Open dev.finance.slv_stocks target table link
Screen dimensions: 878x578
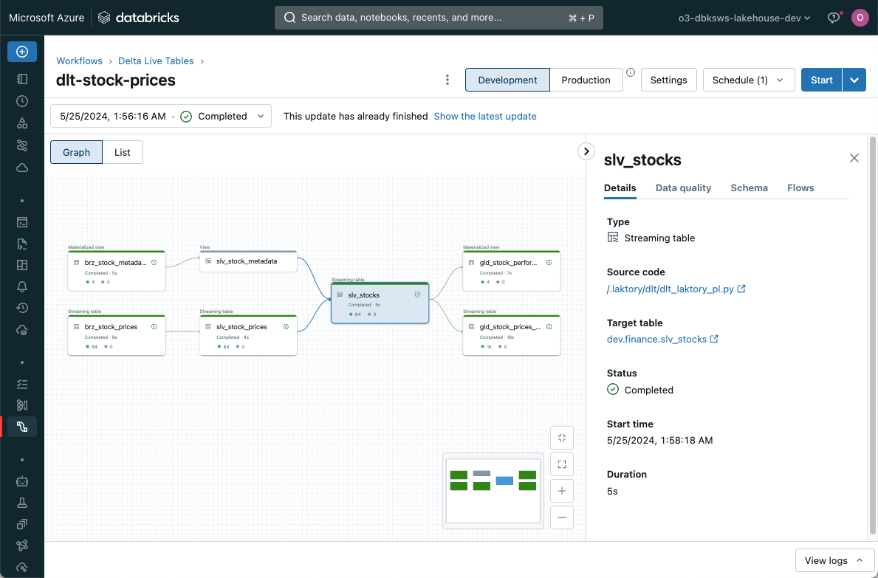point(657,339)
